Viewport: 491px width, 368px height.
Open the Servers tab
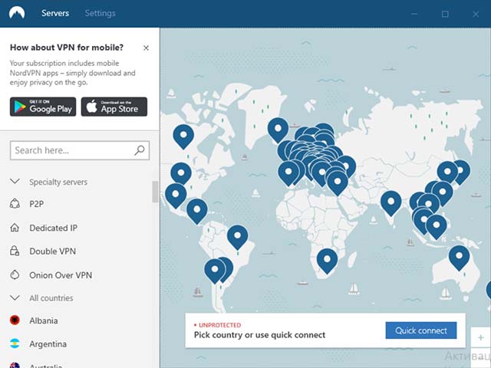[55, 13]
